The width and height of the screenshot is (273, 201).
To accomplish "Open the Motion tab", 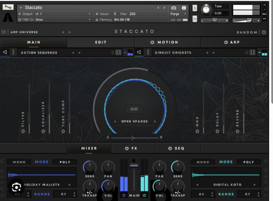I will (168, 42).
